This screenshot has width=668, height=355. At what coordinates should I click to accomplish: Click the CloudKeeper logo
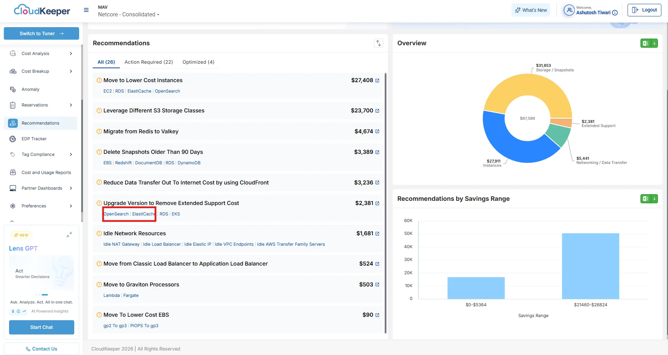pyautogui.click(x=42, y=10)
